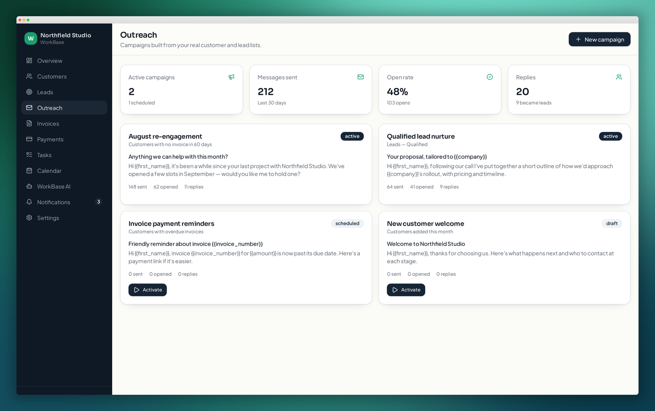Open the Overview page
Screen dimensions: 655x411
pos(64,61)
